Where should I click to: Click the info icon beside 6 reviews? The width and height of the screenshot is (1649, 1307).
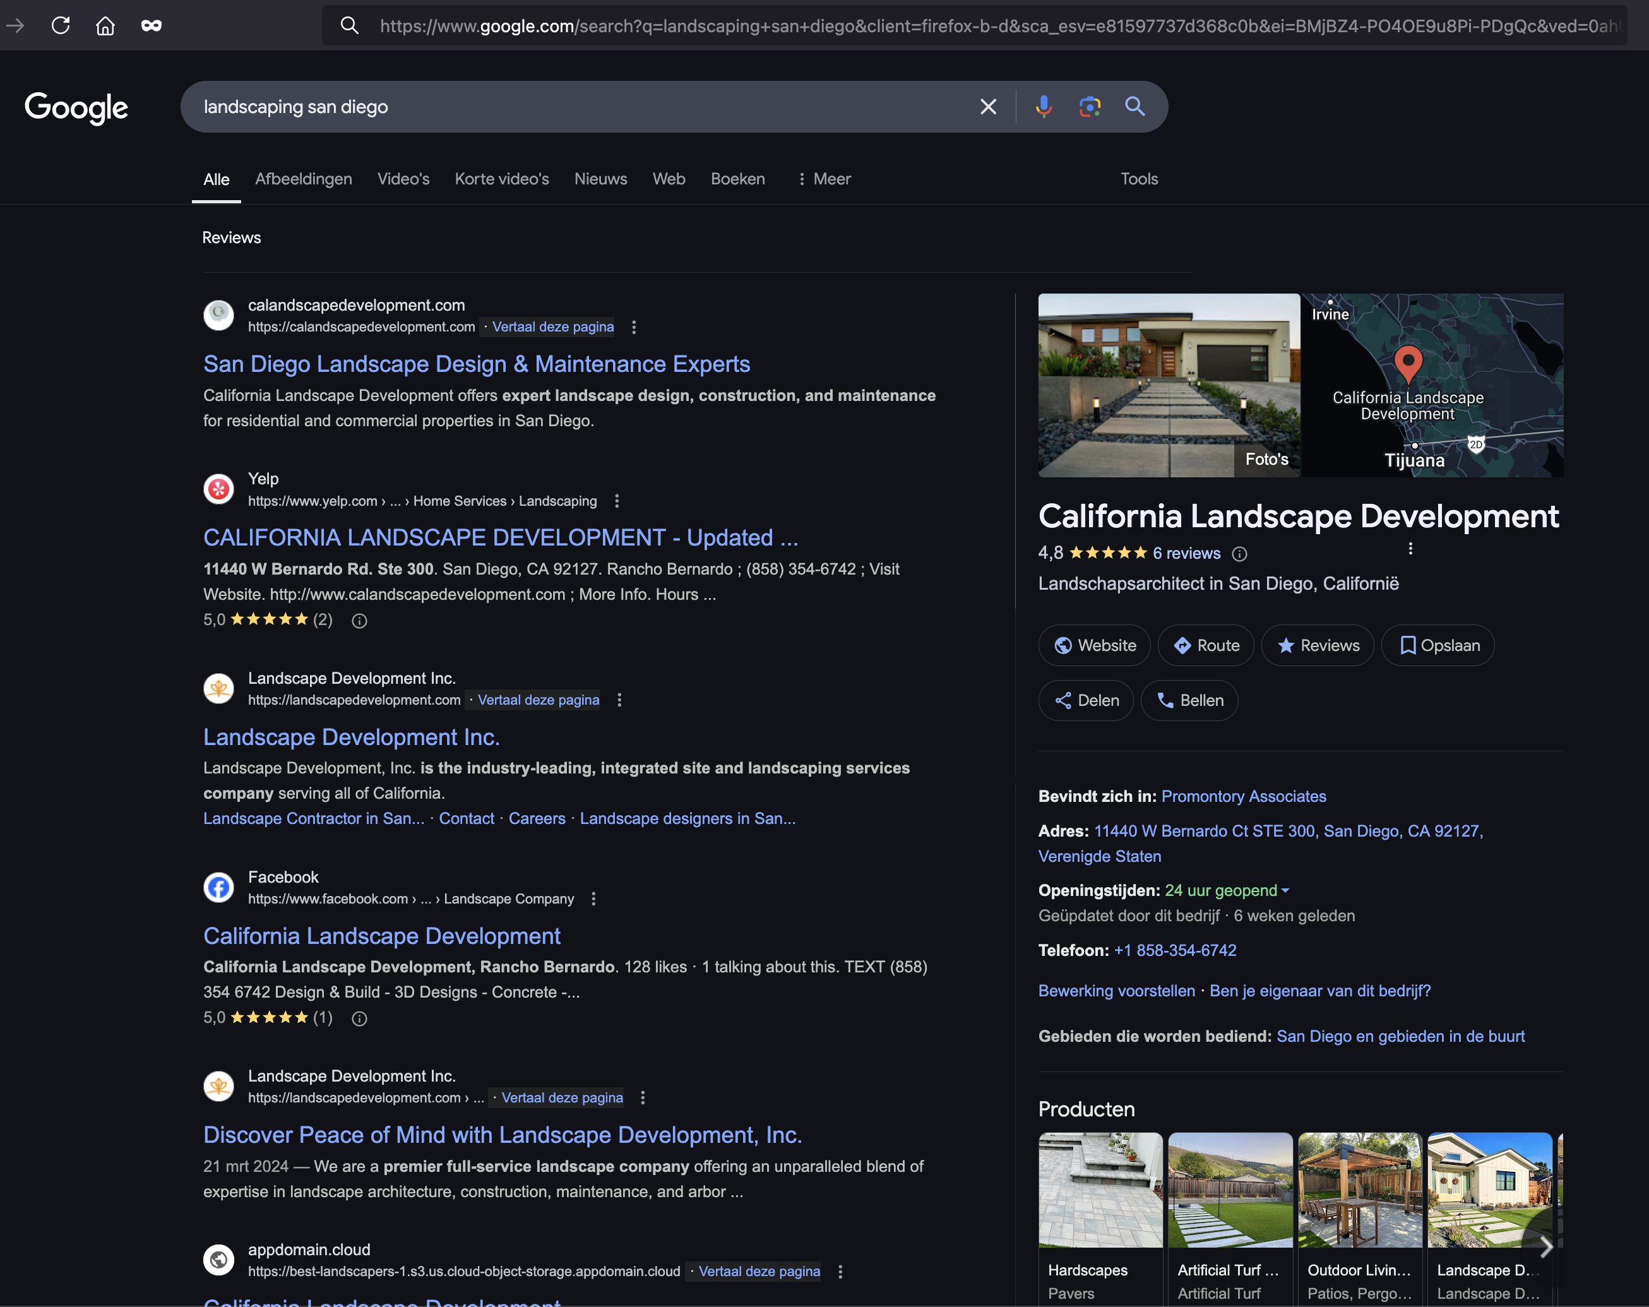click(x=1240, y=554)
